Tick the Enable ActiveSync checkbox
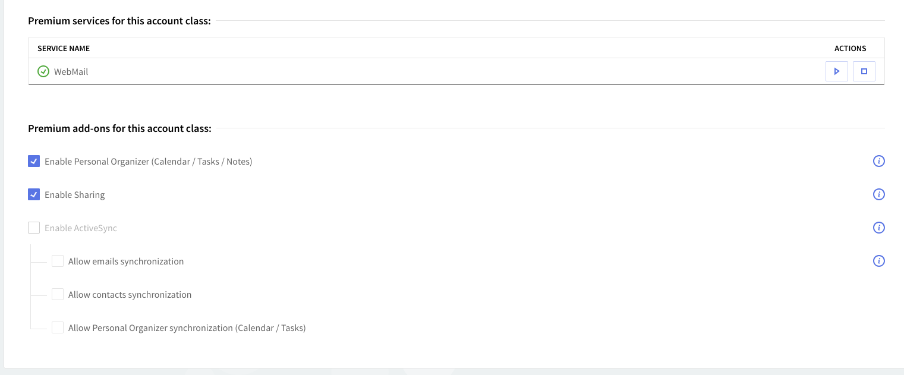Screen dimensions: 904x375 point(34,228)
